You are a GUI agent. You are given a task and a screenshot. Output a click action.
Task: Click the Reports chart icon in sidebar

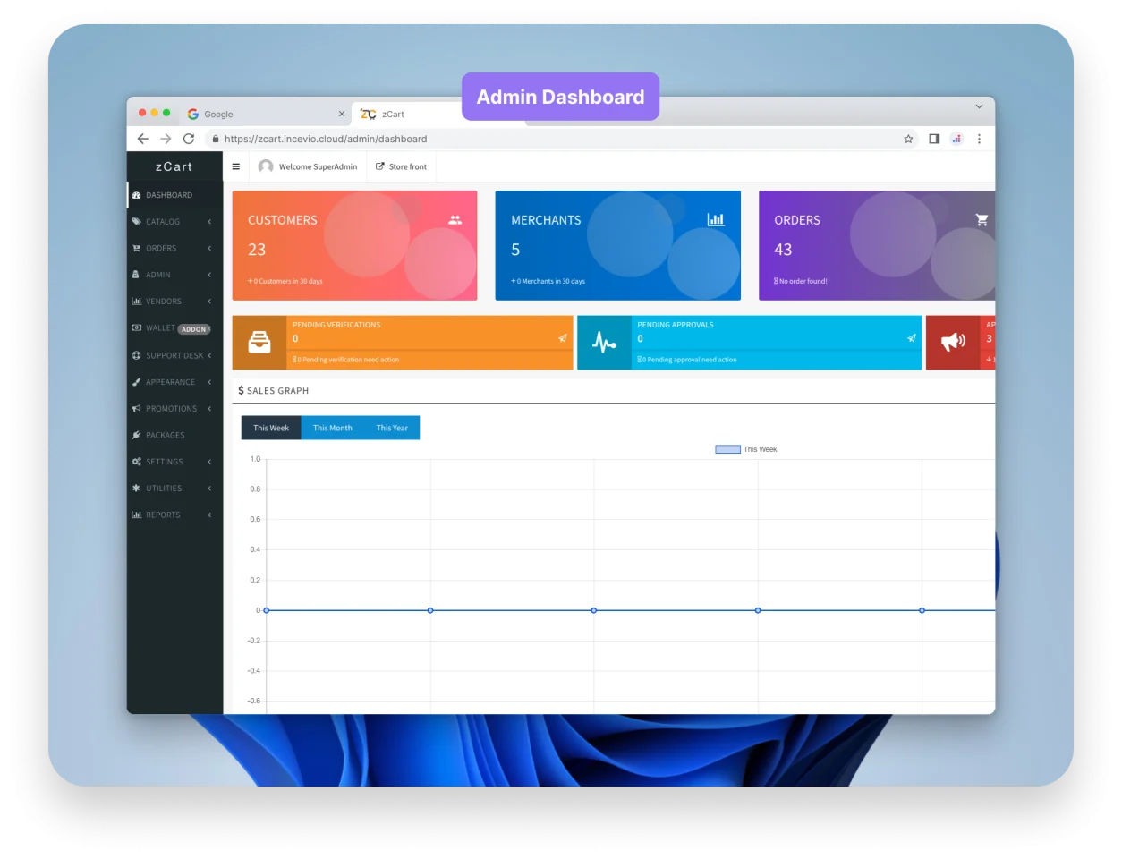click(136, 515)
